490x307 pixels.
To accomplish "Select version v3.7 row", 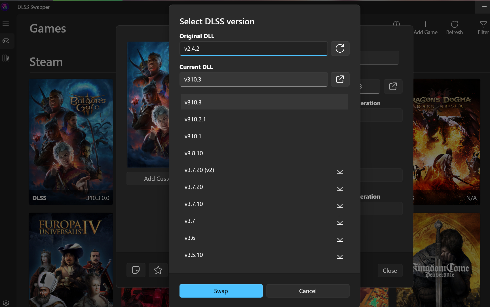I will point(264,221).
